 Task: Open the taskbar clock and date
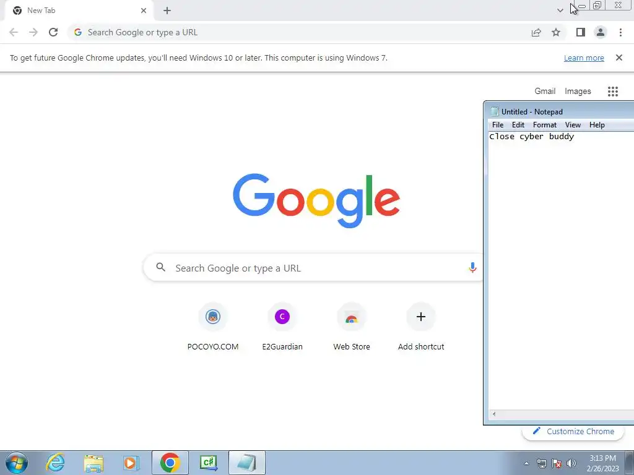(602, 463)
